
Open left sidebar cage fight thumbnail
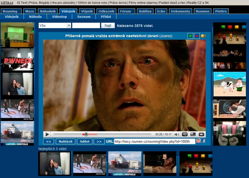[x=17, y=110]
